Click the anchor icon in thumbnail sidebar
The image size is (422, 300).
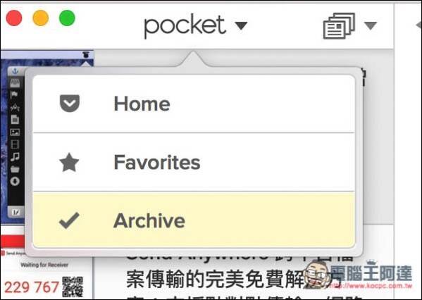pos(15,71)
